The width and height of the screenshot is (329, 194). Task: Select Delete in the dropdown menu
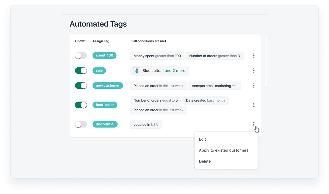tap(205, 161)
